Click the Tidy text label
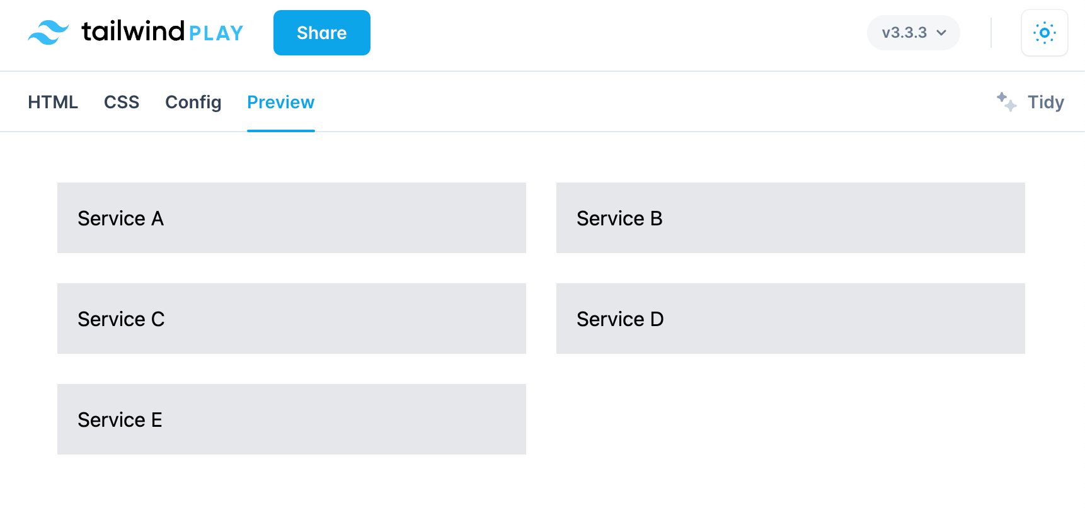Screen dimensions: 1085x525 (x=1045, y=102)
